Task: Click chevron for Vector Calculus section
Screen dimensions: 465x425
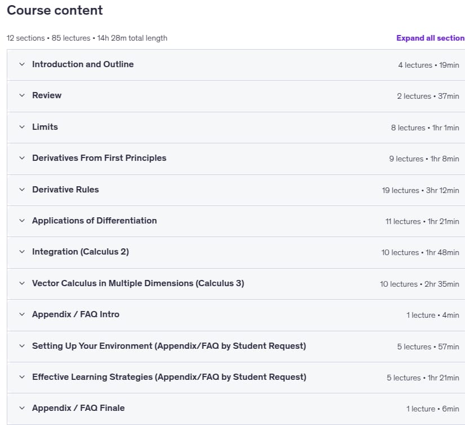Action: click(22, 283)
